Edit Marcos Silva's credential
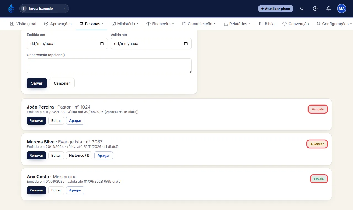 56,156
